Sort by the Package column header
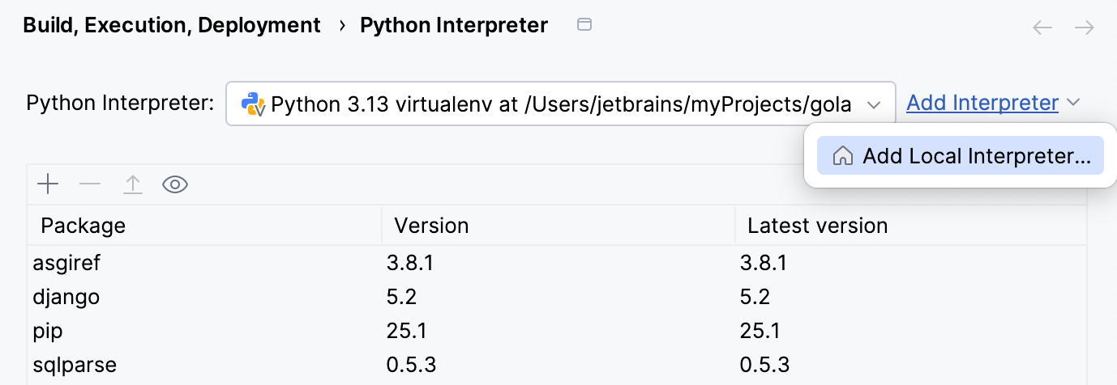Image resolution: width=1117 pixels, height=385 pixels. (83, 225)
